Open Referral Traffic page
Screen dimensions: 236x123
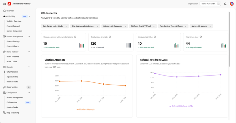tap(12, 81)
